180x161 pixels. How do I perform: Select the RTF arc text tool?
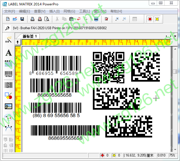point(9,128)
